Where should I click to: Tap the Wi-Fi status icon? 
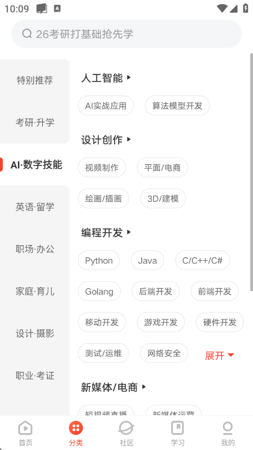[x=222, y=9]
